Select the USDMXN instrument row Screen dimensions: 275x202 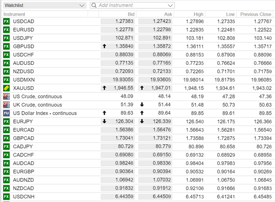tap(24, 79)
